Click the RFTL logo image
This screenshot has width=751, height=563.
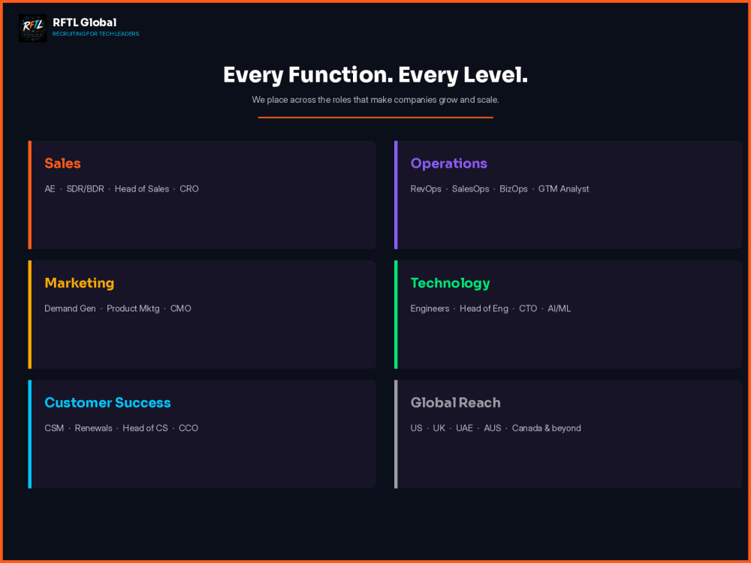(32, 28)
